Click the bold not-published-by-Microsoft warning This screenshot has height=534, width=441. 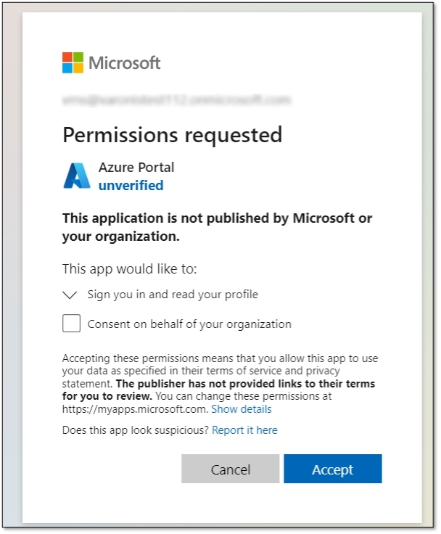[217, 227]
